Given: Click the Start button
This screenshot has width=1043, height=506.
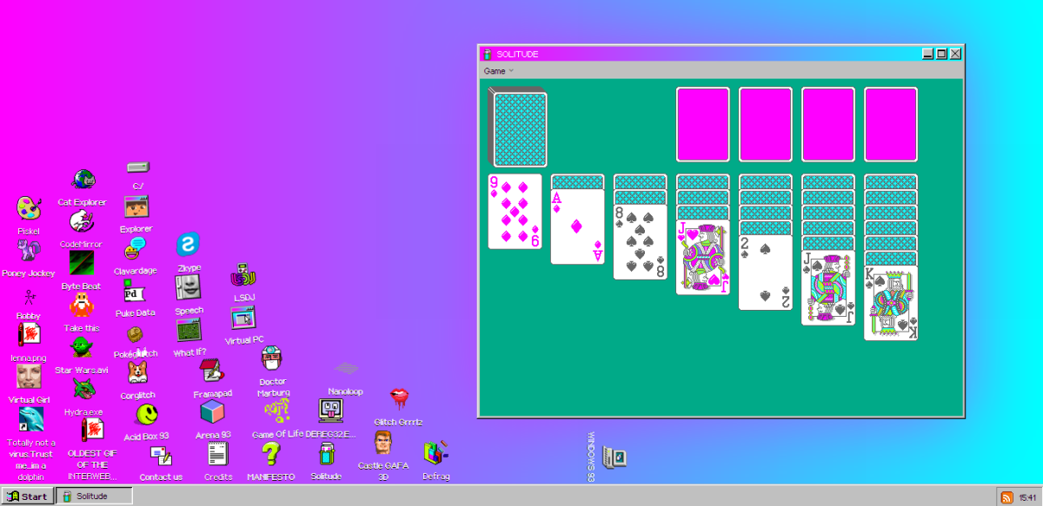Looking at the screenshot, I should 27,496.
